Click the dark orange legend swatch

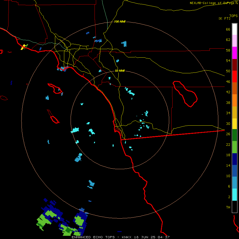click(x=234, y=88)
